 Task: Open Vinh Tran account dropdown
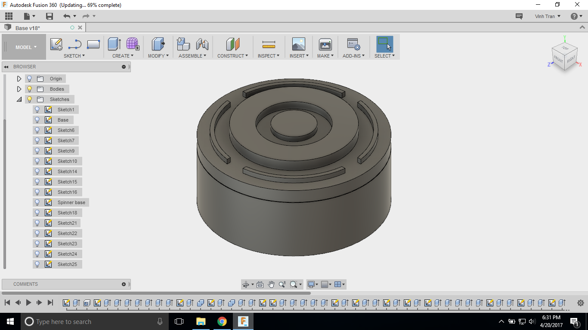[x=548, y=16]
